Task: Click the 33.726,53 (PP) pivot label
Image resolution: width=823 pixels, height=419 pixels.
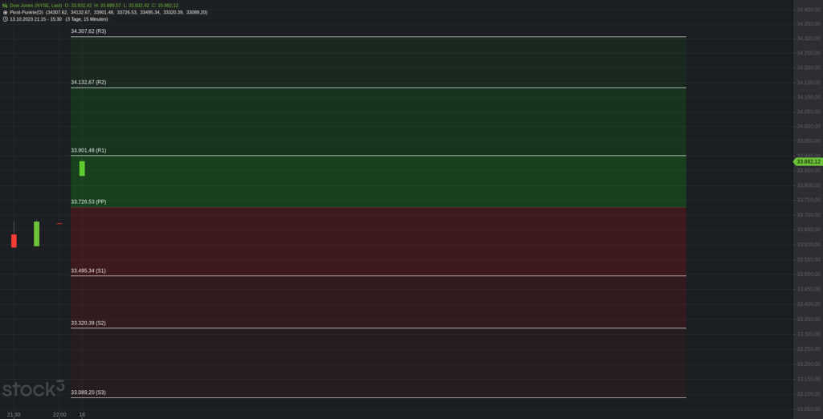Action: 88,201
